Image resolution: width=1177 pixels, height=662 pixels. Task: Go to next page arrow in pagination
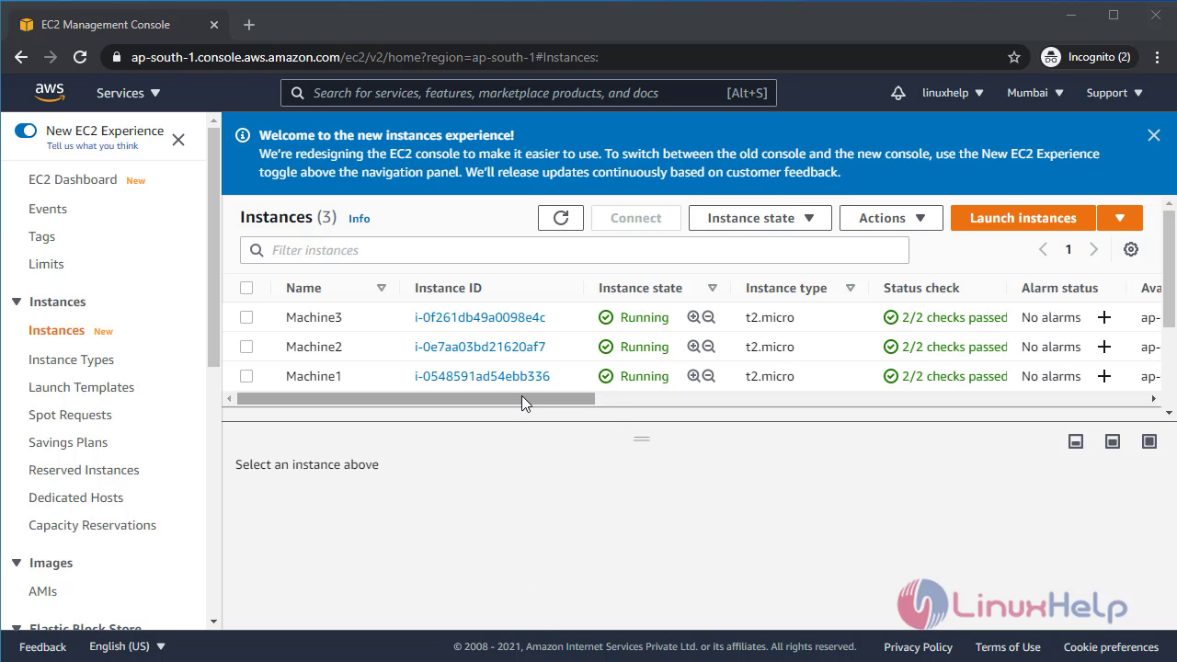(x=1093, y=249)
